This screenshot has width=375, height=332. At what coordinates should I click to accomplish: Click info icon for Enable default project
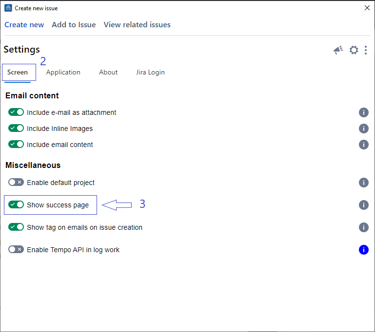click(363, 183)
